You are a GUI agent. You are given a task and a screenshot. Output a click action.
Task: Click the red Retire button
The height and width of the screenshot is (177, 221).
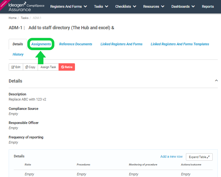67,67
